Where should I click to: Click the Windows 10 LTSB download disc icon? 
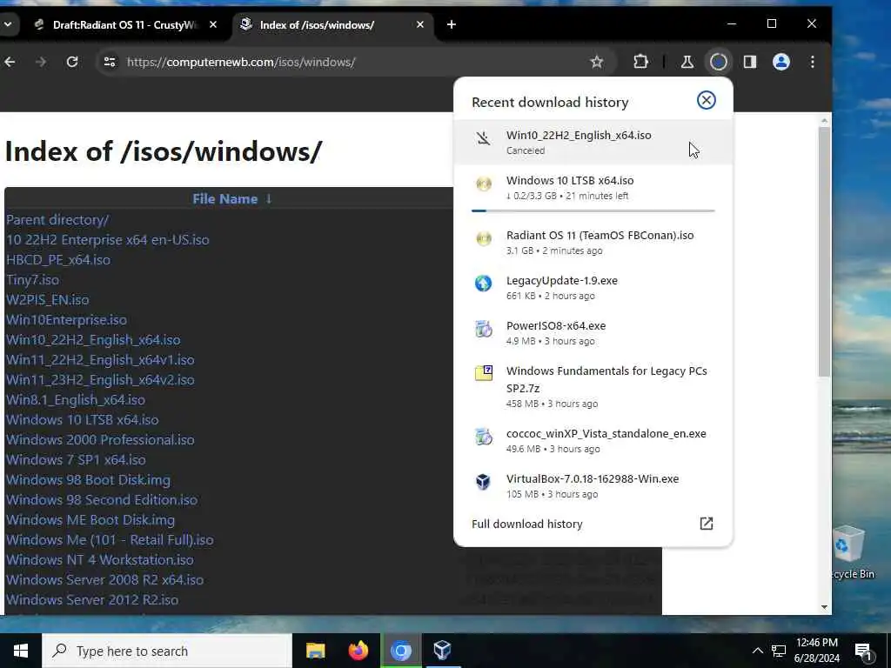pyautogui.click(x=484, y=184)
